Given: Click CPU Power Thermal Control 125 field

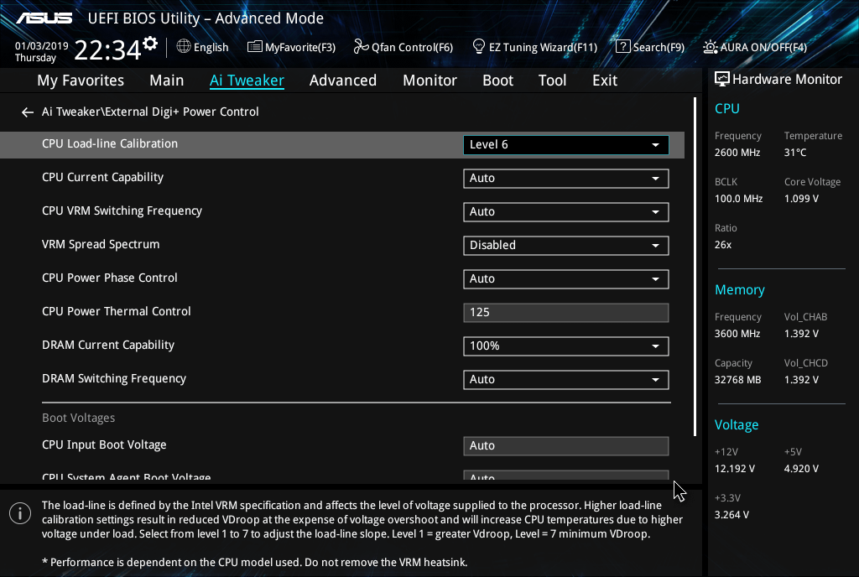Looking at the screenshot, I should (x=566, y=313).
